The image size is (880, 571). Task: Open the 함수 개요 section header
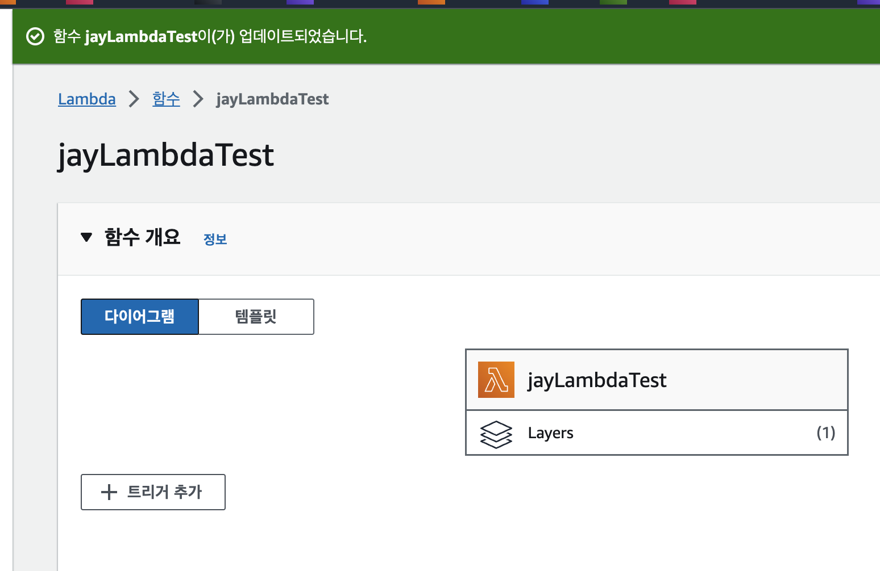142,237
